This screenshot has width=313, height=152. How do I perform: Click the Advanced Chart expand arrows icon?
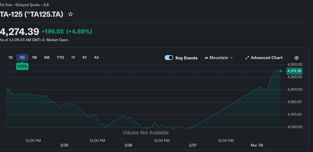[247, 58]
